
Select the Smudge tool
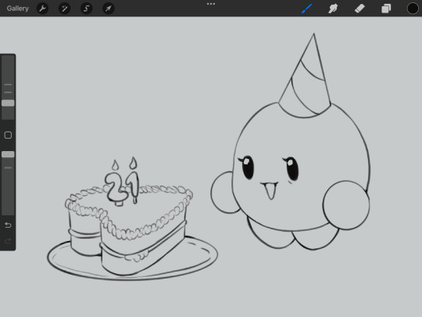coord(333,9)
